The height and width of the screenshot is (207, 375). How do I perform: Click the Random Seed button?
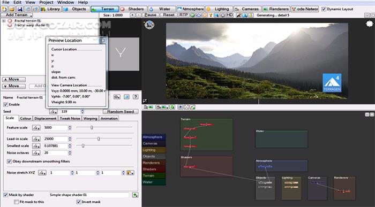coord(121,111)
